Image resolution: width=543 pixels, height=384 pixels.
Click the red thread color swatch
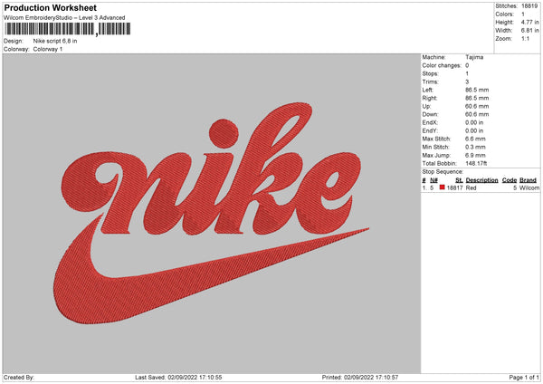[x=442, y=187]
